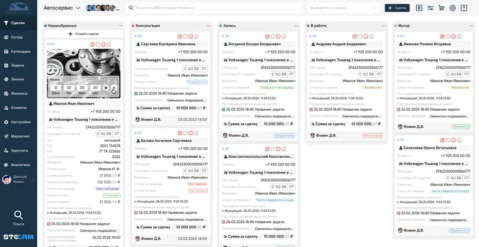Click the Сделка create button

[397, 8]
